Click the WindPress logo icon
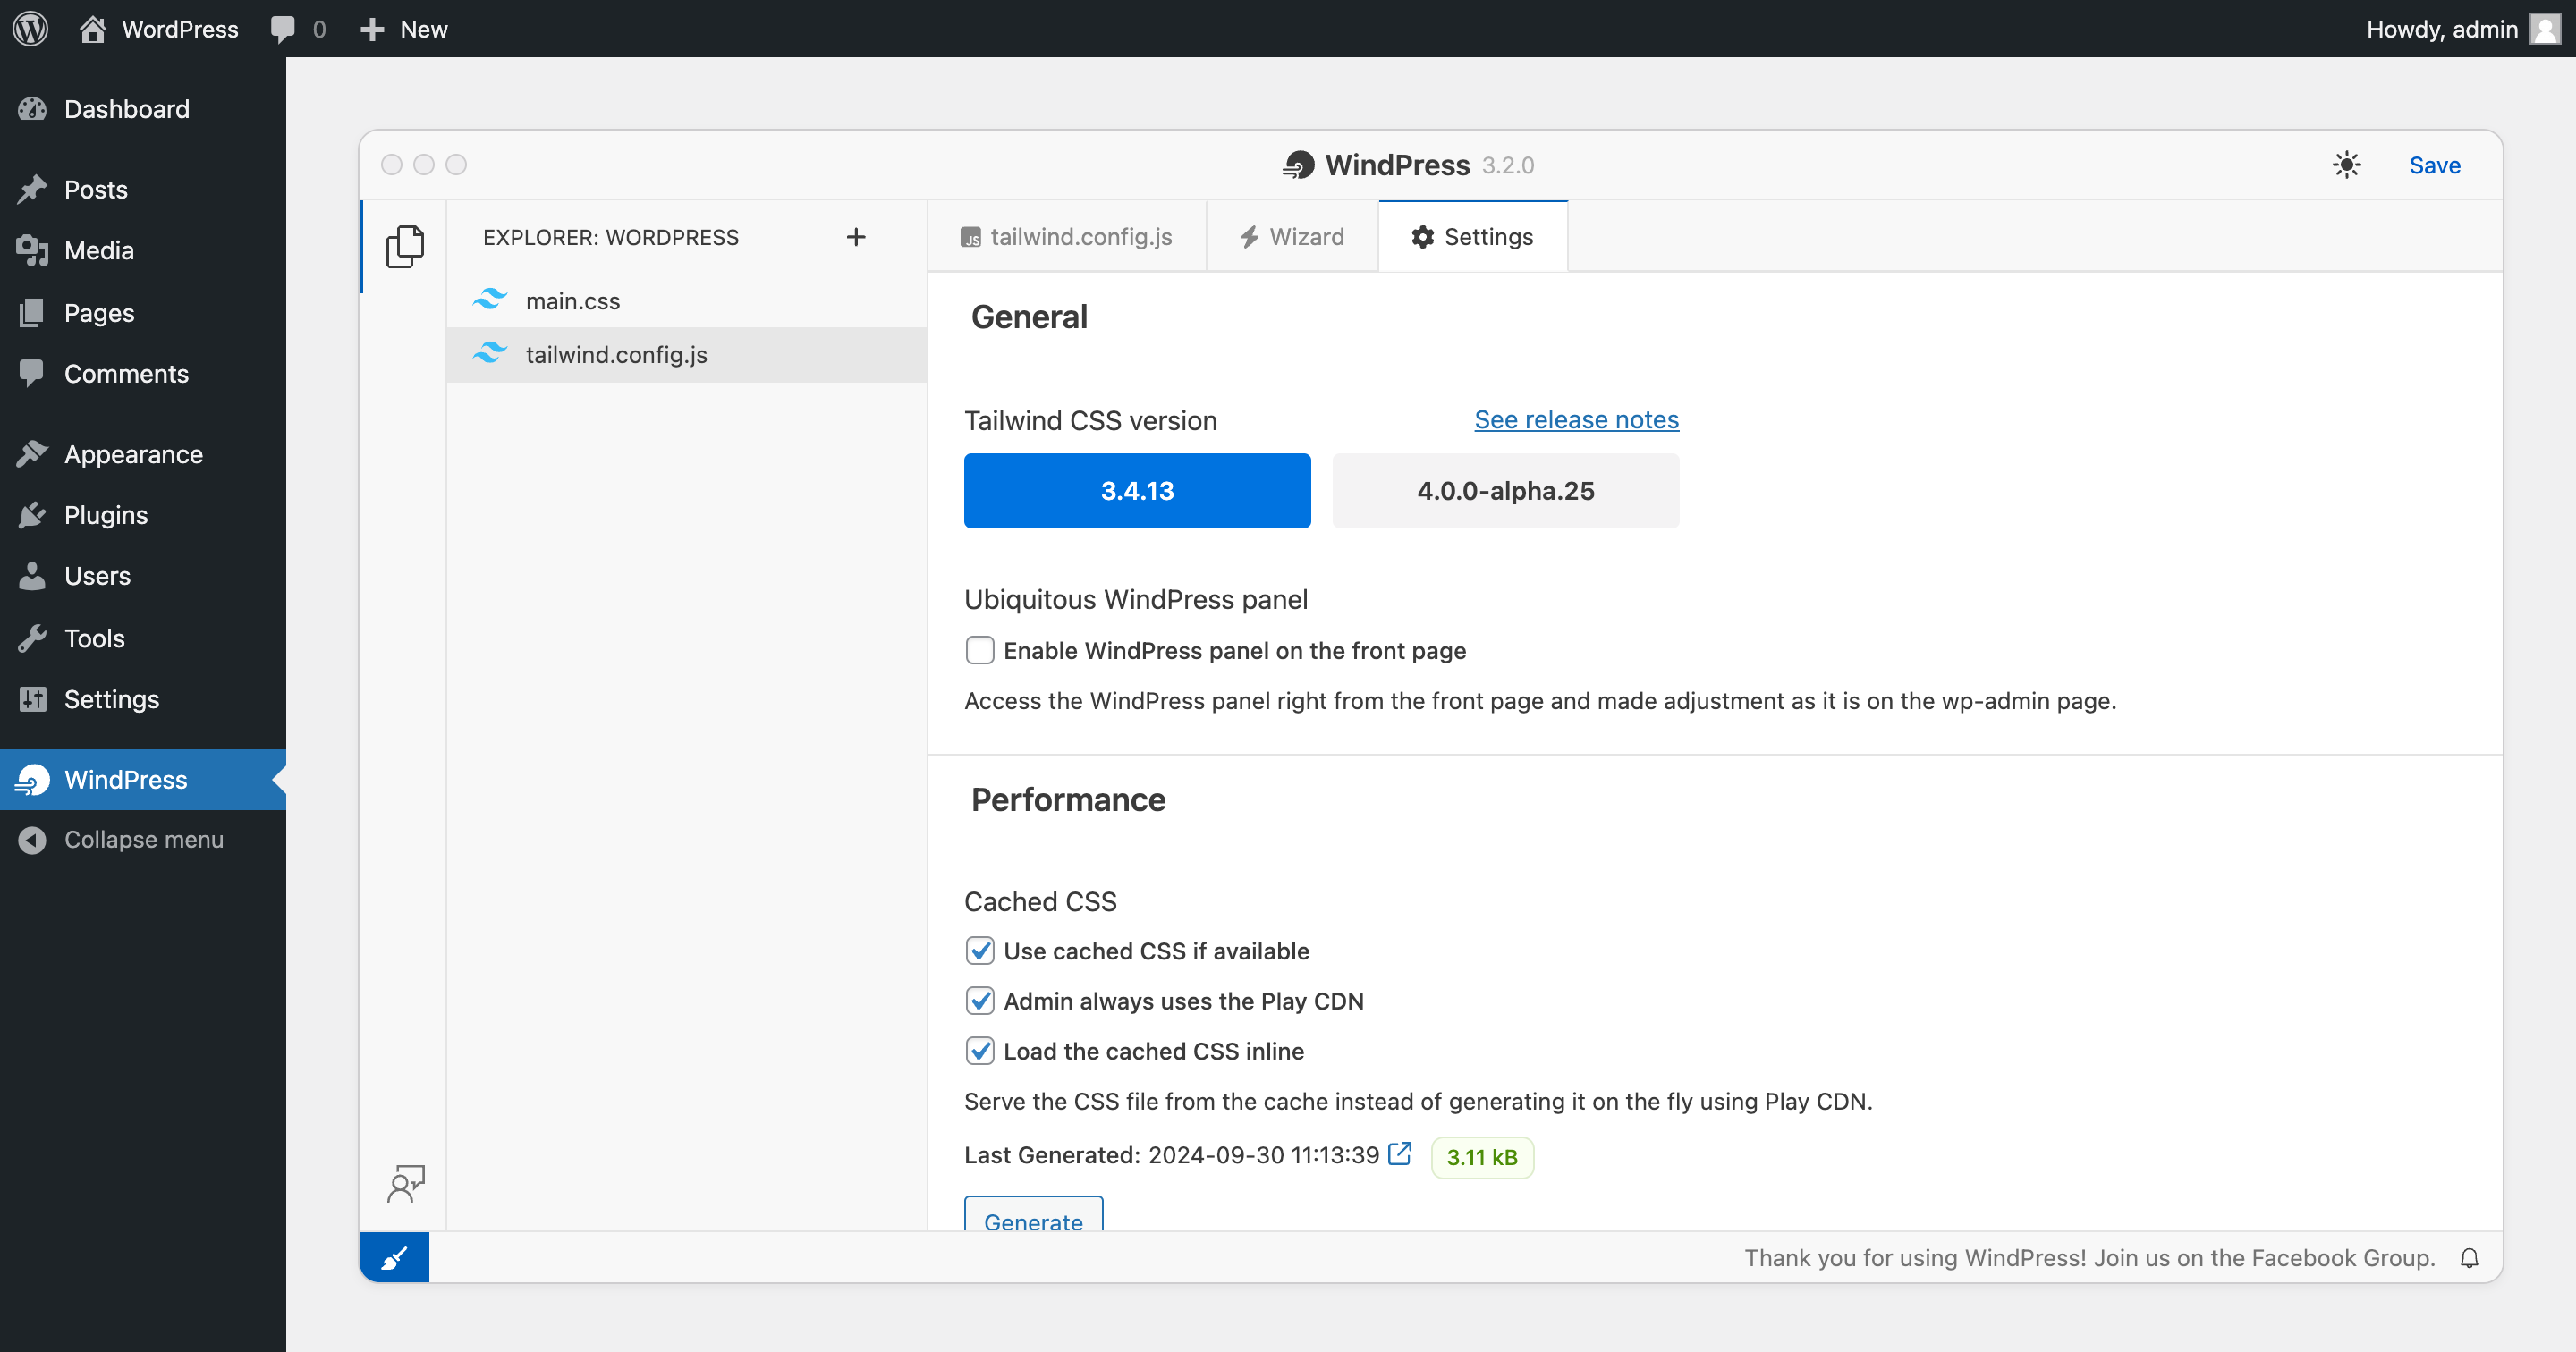This screenshot has height=1352, width=2576. tap(1297, 165)
